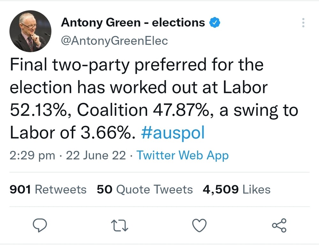Open the @AntonyGreenElec handle
The width and height of the screenshot is (319, 246).
(x=114, y=41)
